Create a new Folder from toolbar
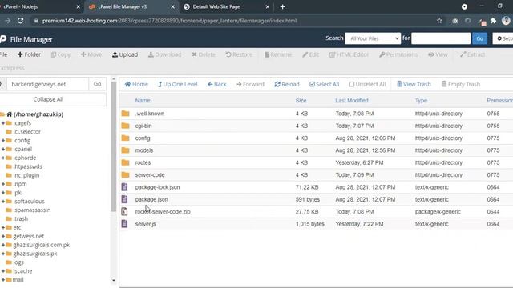This screenshot has height=288, width=513. [x=29, y=54]
